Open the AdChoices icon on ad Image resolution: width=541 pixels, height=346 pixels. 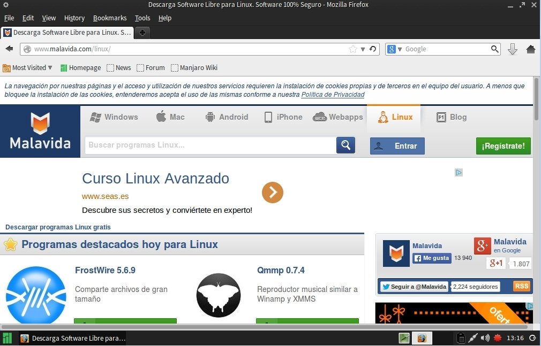tap(459, 172)
